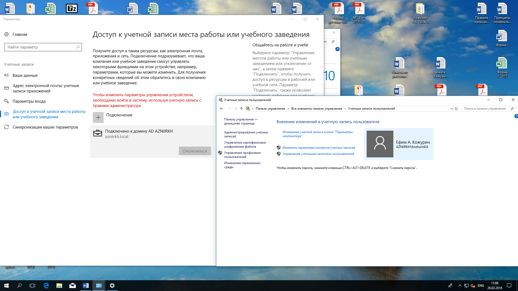Select Ваши данные in the sidebar

25,75
